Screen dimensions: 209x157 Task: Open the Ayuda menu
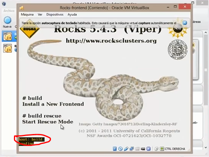pyautogui.click(x=72, y=14)
